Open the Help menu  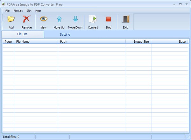click(x=38, y=11)
